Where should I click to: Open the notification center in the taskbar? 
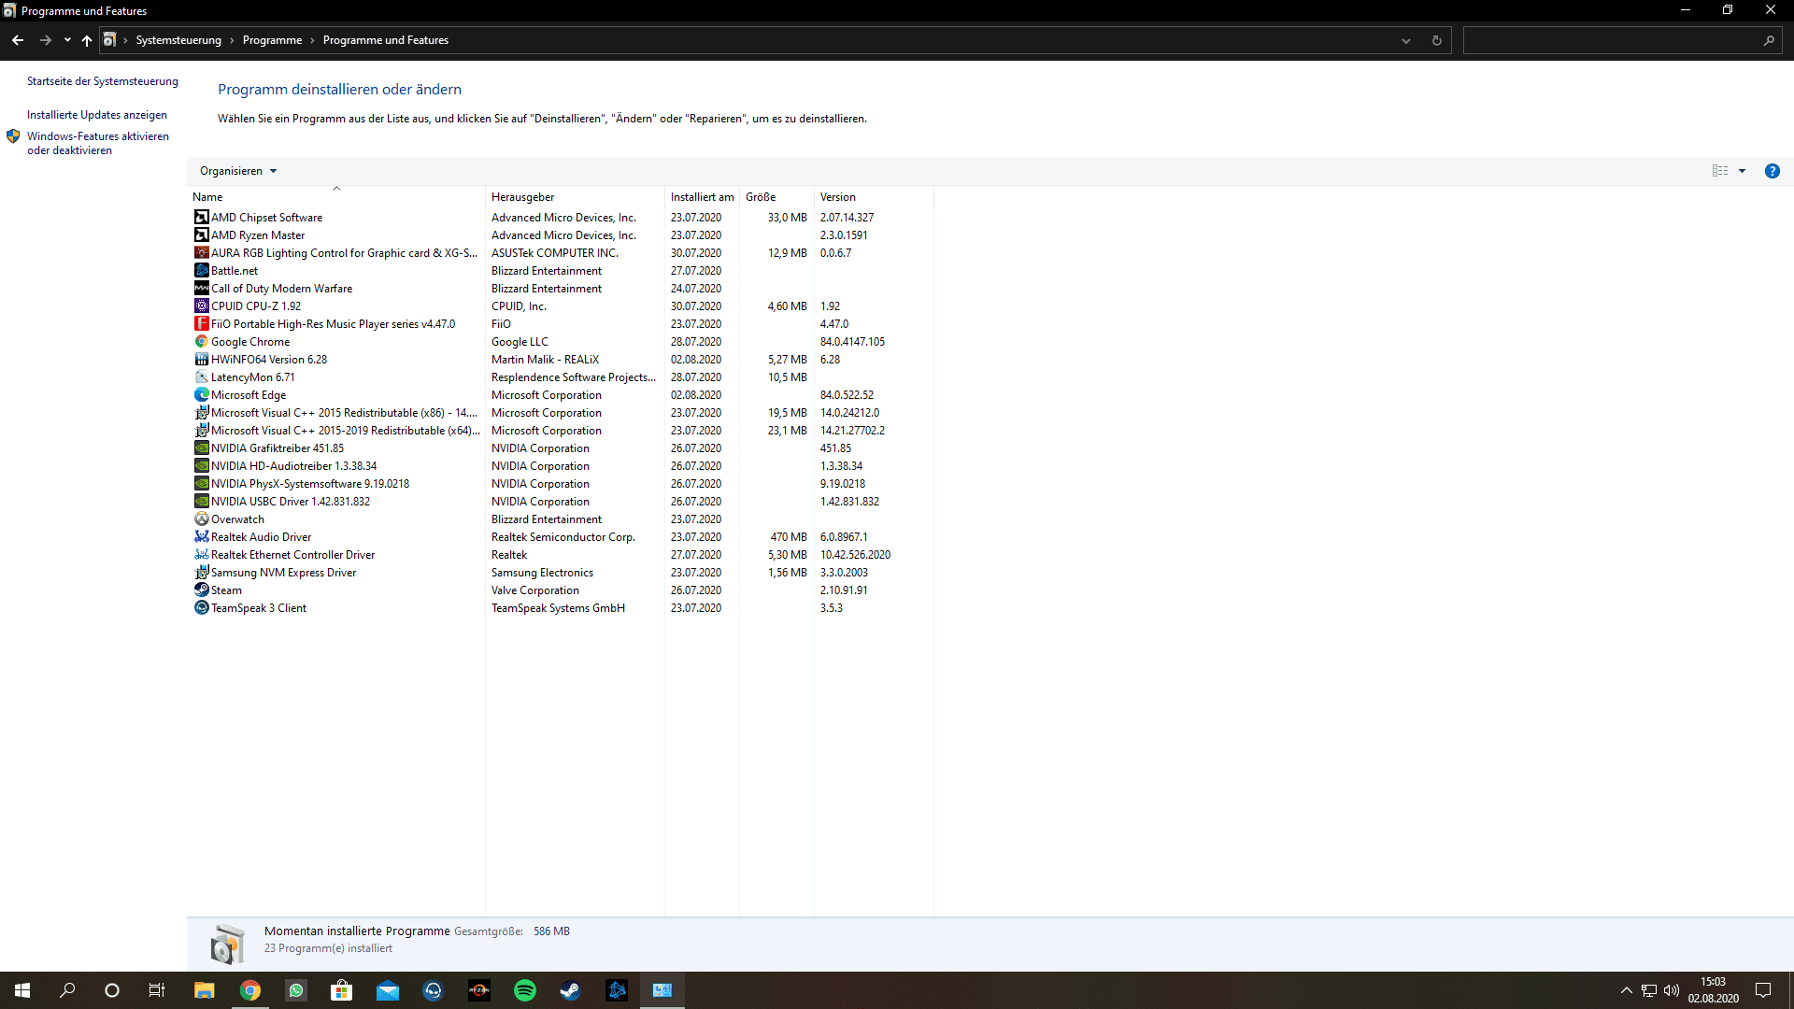1763,990
